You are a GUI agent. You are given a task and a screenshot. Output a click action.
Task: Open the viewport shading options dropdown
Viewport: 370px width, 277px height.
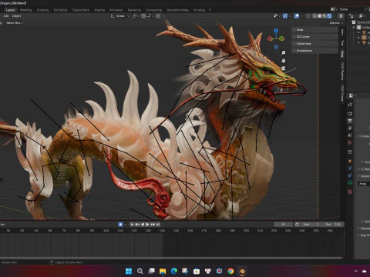pyautogui.click(x=334, y=16)
